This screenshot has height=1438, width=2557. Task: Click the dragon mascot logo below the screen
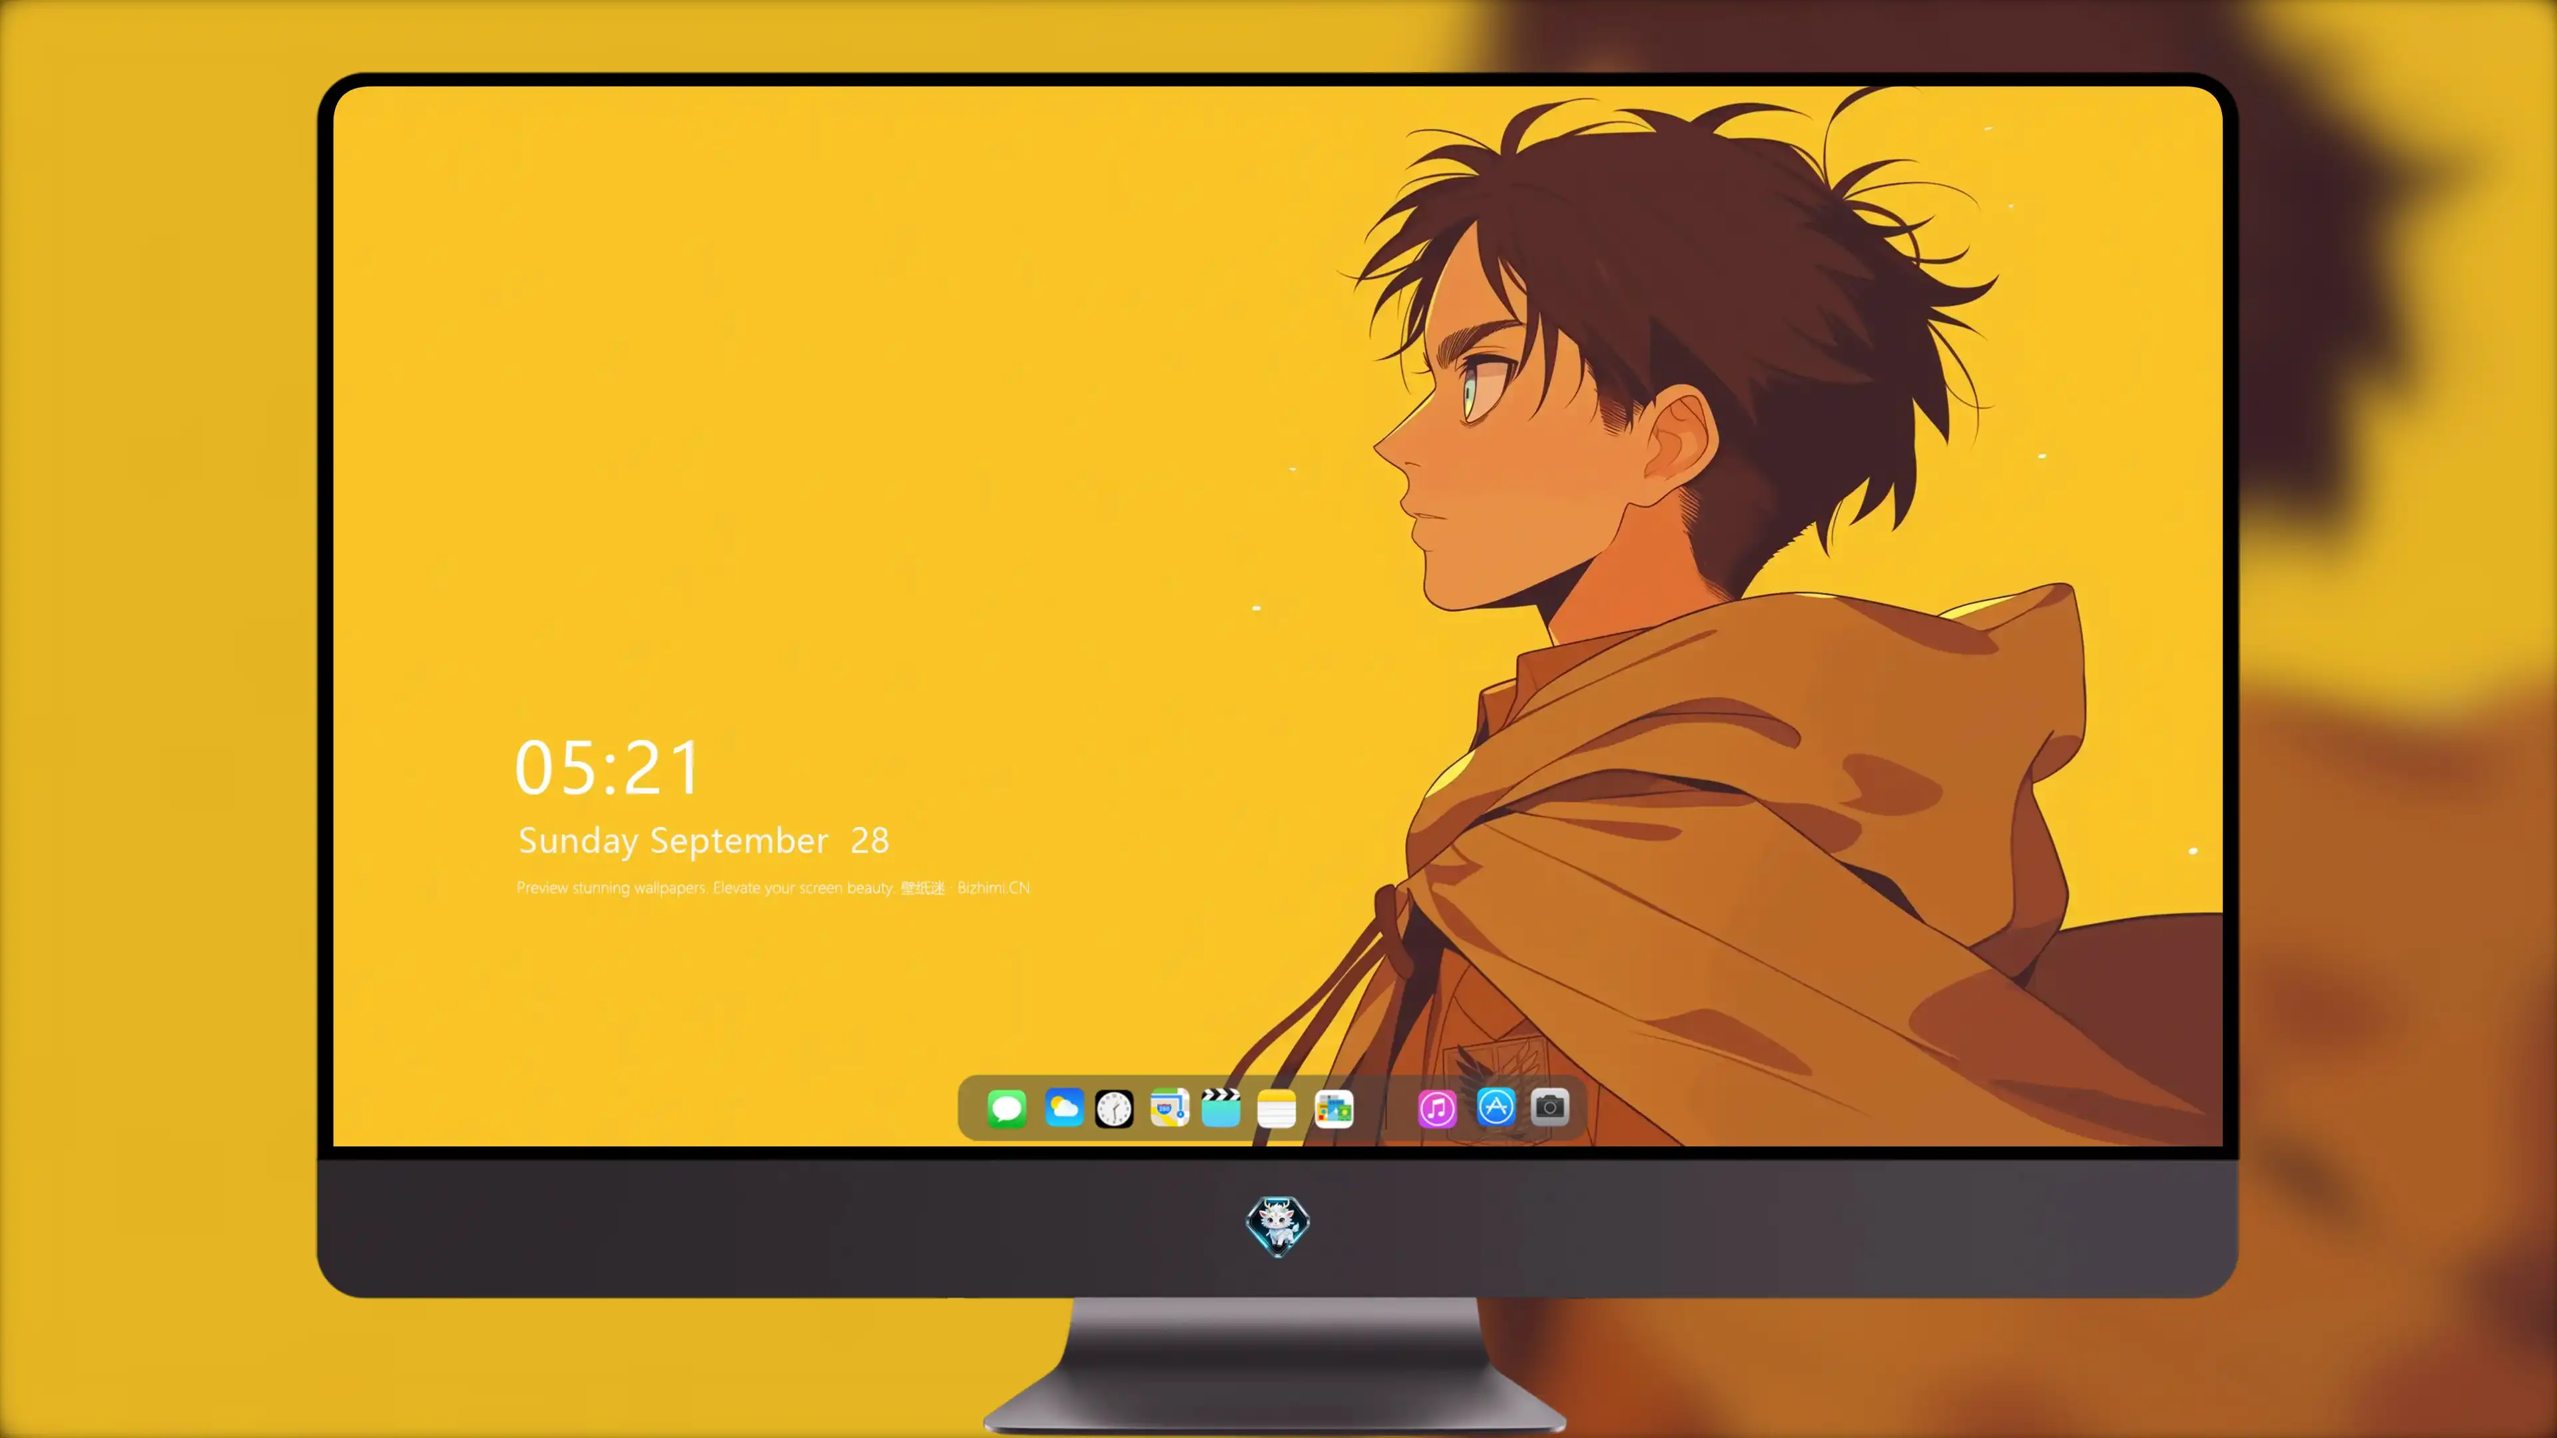click(x=1278, y=1226)
